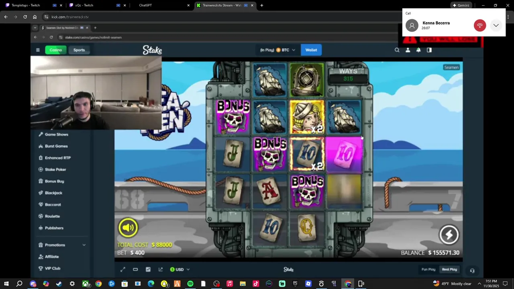The height and width of the screenshot is (289, 514).
Task: Open Steam from the taskbar
Action: 59,284
